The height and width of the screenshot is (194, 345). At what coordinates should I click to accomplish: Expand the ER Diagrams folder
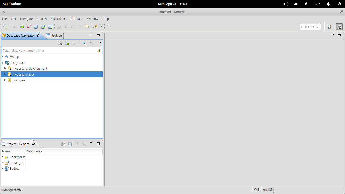click(3, 163)
